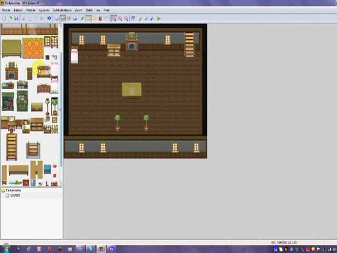Click the Delete X toolbar icon
The height and width of the screenshot is (253, 337).
click(x=42, y=19)
